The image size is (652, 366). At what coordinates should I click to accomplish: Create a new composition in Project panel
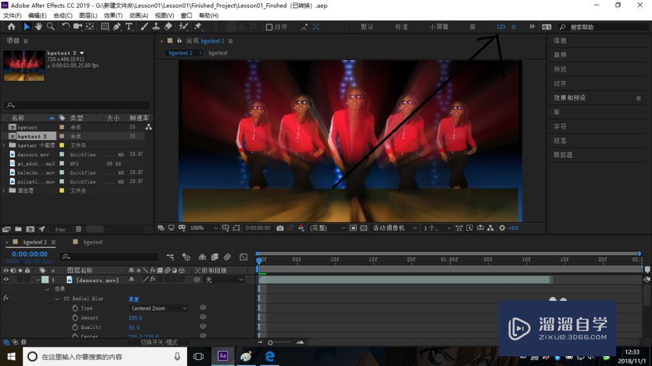tap(30, 229)
